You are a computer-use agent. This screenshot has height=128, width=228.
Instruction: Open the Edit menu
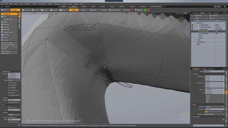(x=6, y=4)
